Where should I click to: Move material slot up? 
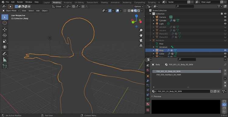click(x=225, y=82)
